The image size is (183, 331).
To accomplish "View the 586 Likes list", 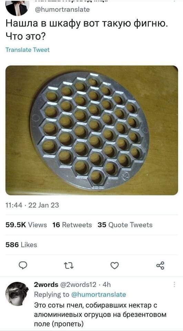I will click(21, 245).
